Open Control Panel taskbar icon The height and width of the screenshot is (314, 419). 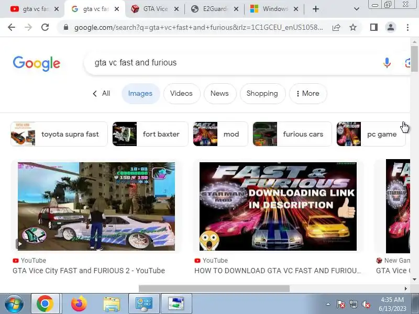coord(144,304)
